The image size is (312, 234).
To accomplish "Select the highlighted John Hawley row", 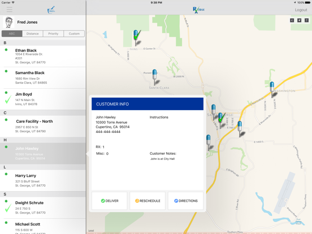I will point(43,153).
